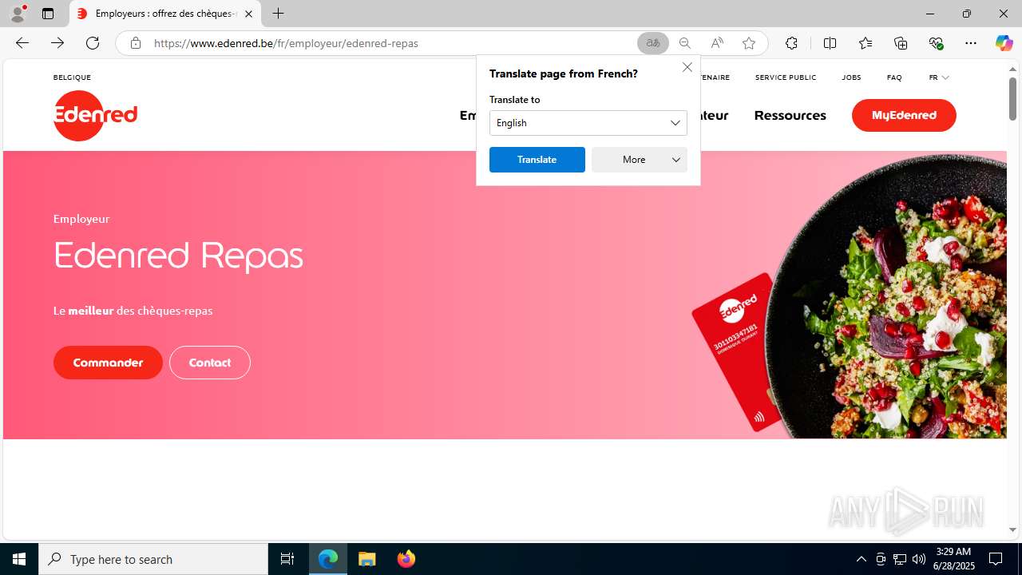Click the page vertical scrollbar thumb
The width and height of the screenshot is (1022, 575).
tap(1012, 98)
